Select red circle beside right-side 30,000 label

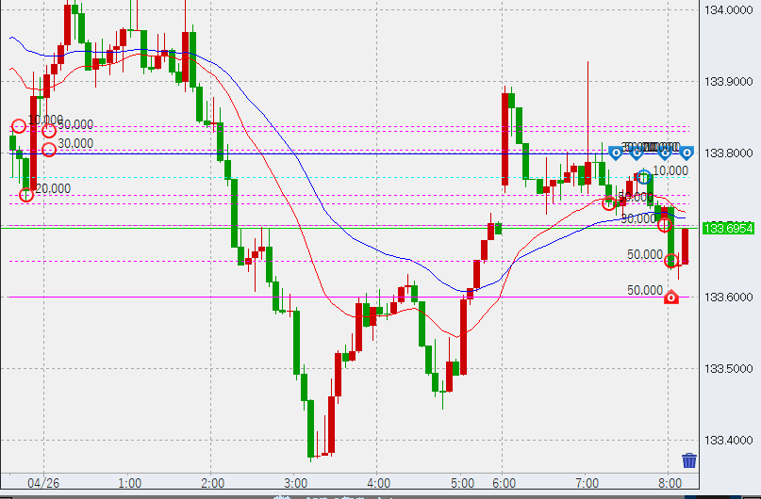(664, 223)
